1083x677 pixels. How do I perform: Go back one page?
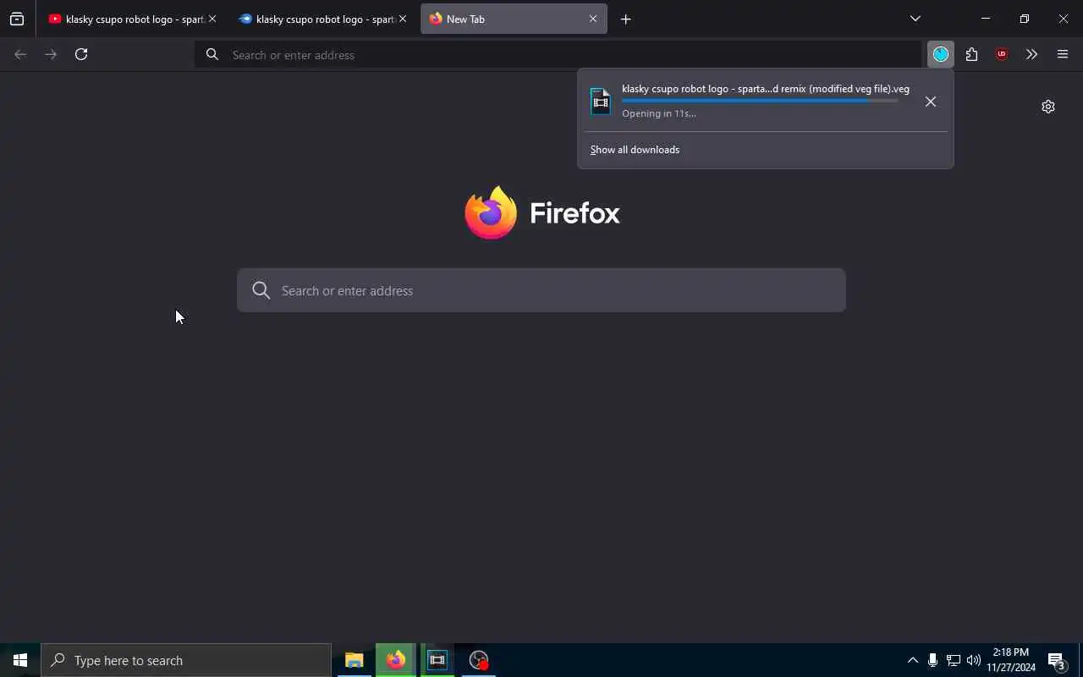(20, 54)
